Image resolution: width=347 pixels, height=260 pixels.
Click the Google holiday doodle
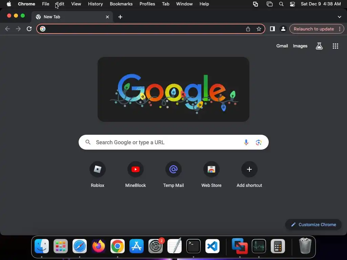(173, 89)
